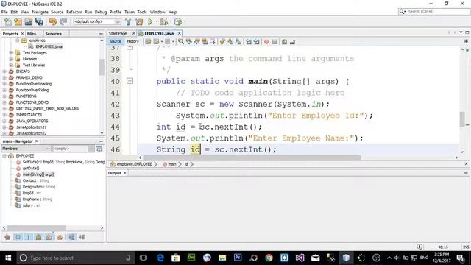Expand the ENCAPS project node
The height and width of the screenshot is (265, 471).
pos(4,71)
